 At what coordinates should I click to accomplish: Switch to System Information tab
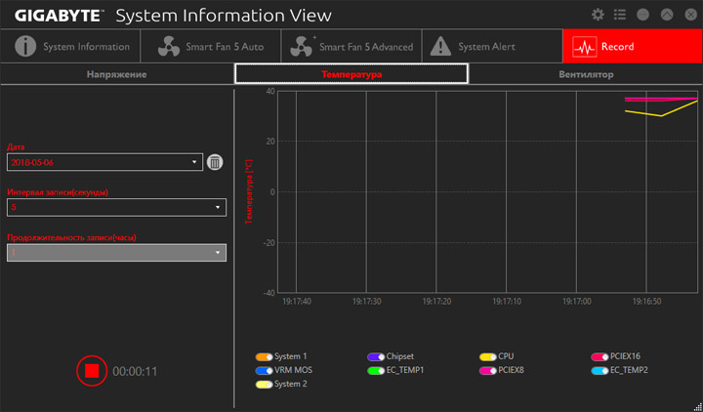[70, 47]
